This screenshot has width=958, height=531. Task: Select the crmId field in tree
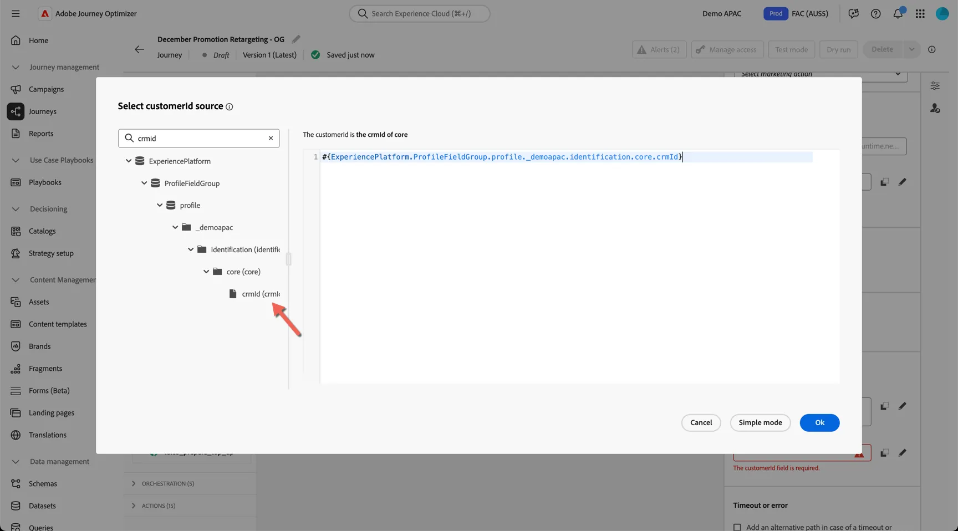click(x=255, y=294)
